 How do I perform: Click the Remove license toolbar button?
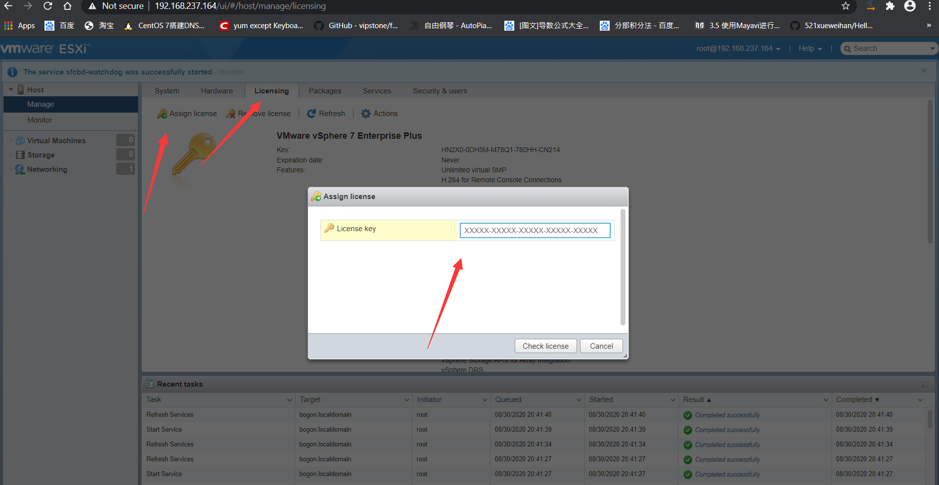tap(258, 114)
